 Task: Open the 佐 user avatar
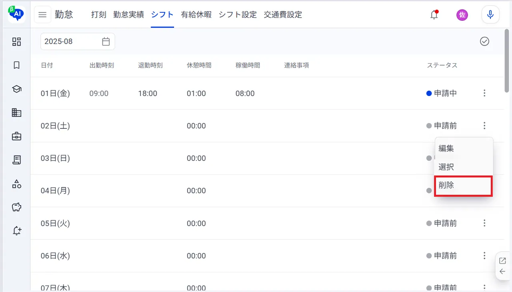pyautogui.click(x=462, y=15)
